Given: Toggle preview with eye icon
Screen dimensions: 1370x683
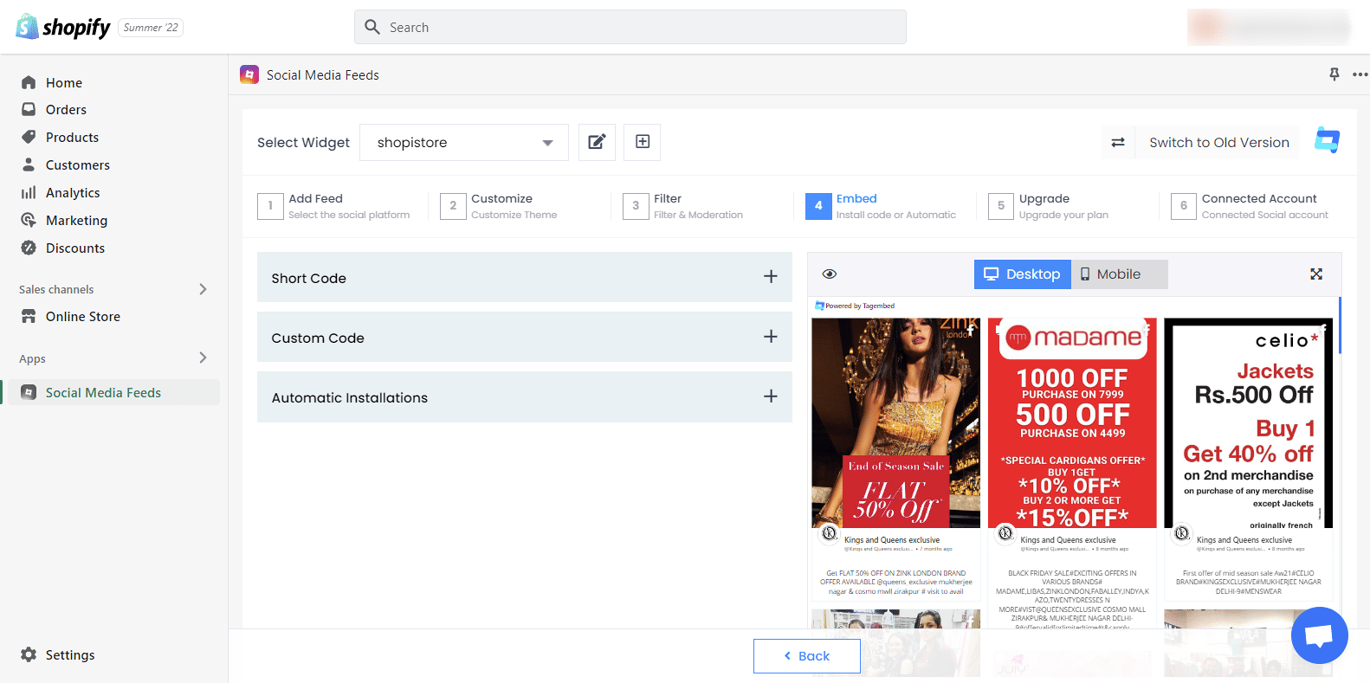Looking at the screenshot, I should click(x=830, y=274).
